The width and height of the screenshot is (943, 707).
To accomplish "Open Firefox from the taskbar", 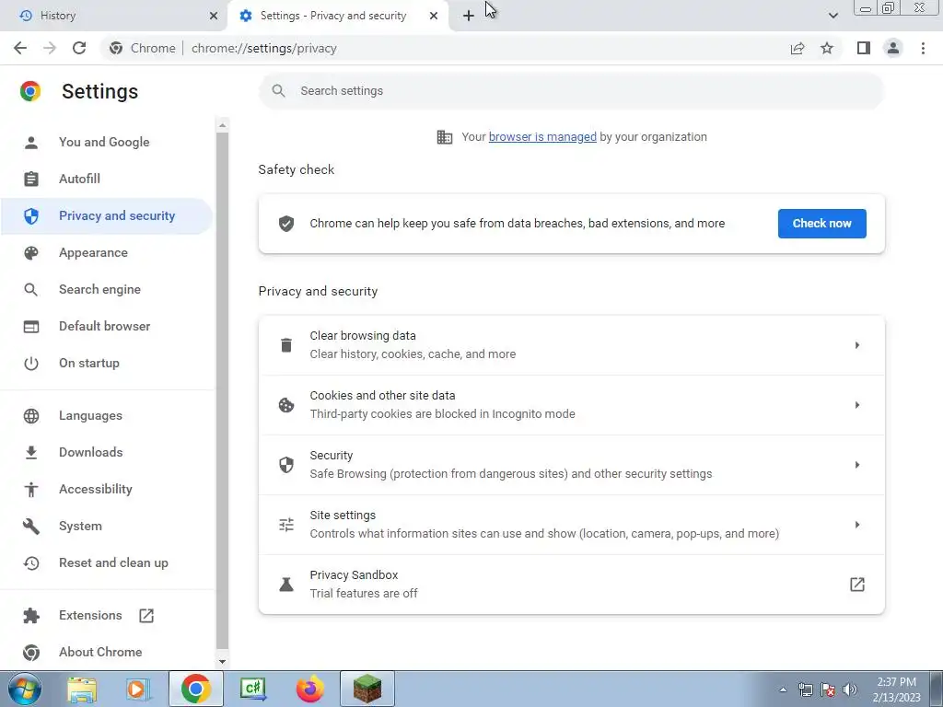I will point(310,690).
